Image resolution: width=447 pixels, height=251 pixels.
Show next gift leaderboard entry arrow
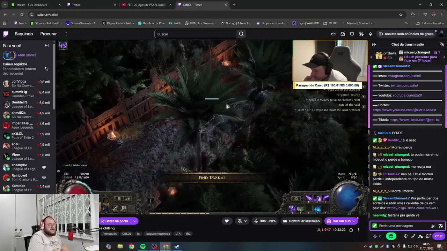(x=444, y=57)
